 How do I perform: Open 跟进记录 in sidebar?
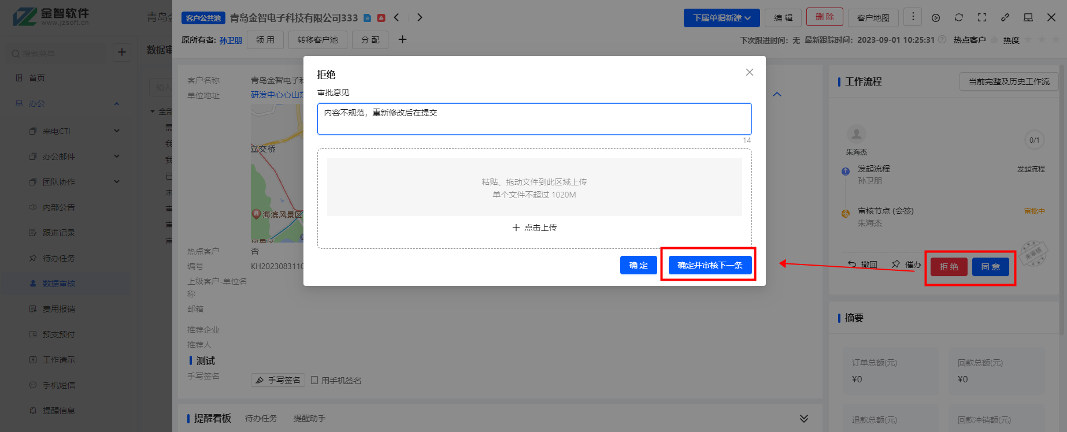click(59, 233)
